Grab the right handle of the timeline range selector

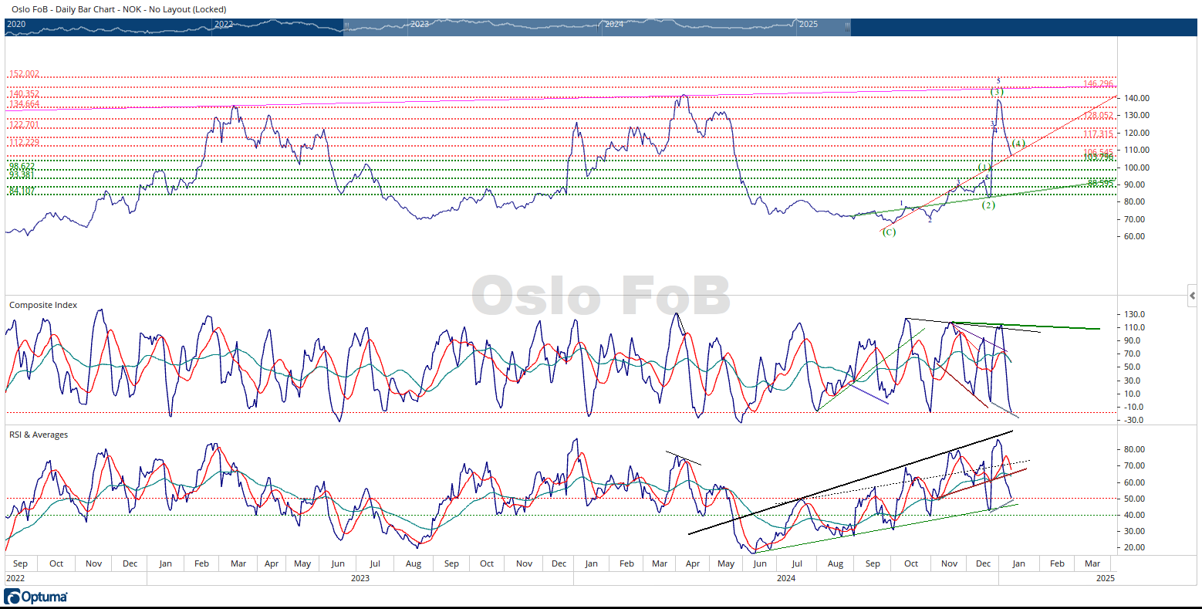[x=847, y=26]
